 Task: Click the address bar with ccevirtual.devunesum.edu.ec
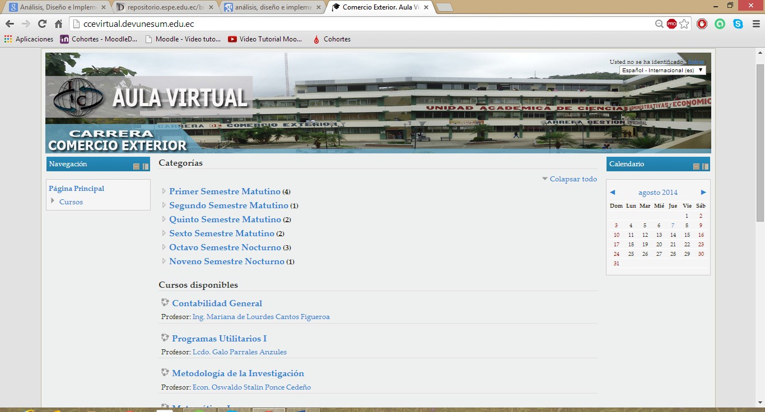[x=363, y=24]
